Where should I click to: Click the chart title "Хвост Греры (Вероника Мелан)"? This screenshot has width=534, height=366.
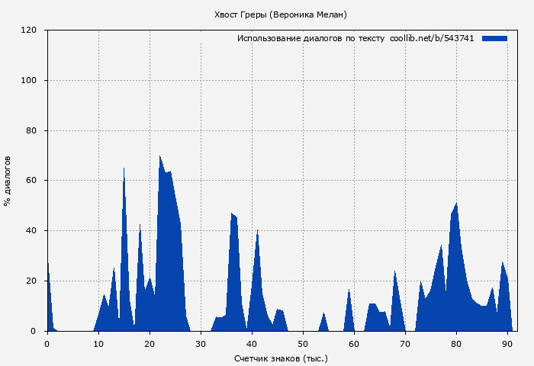281,14
